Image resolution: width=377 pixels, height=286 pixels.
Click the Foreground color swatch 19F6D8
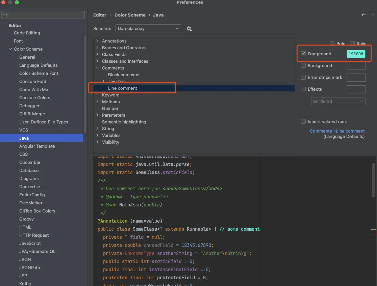pos(356,54)
